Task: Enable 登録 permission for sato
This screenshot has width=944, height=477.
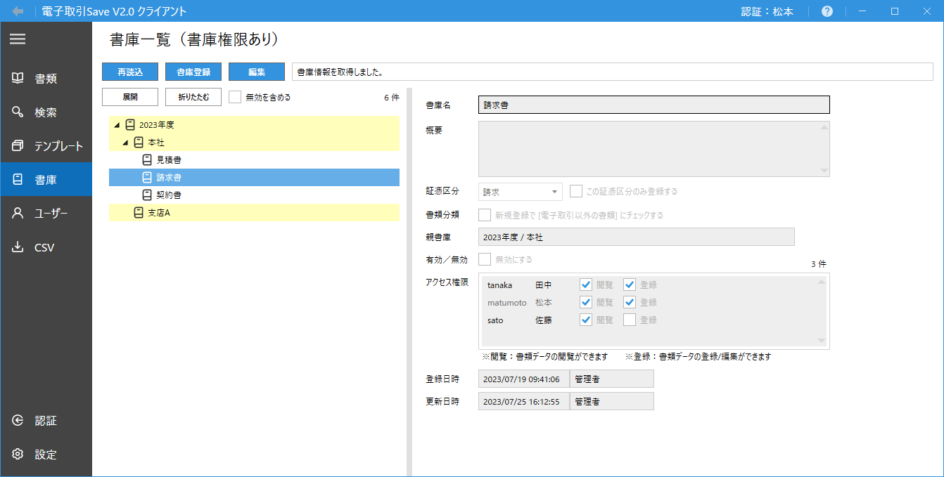Action: (630, 320)
